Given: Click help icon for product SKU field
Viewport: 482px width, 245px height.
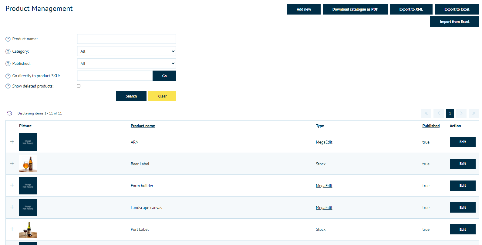Looking at the screenshot, I should tap(8, 76).
